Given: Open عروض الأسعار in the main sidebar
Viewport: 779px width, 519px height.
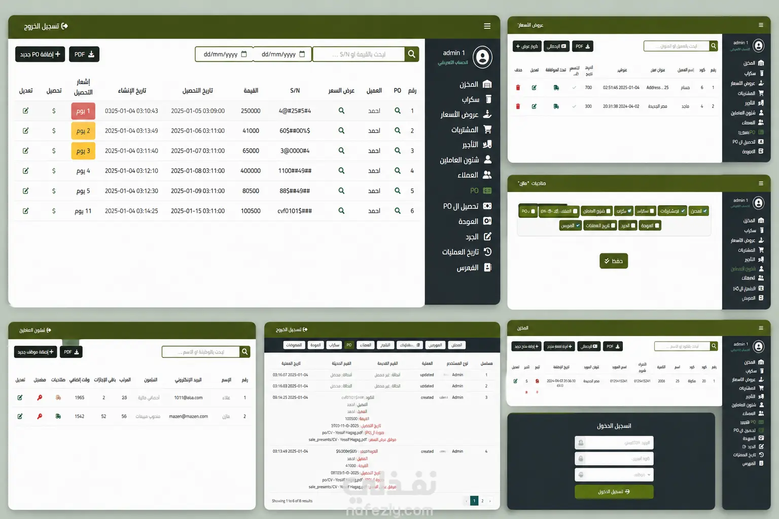Looking at the screenshot, I should point(466,115).
